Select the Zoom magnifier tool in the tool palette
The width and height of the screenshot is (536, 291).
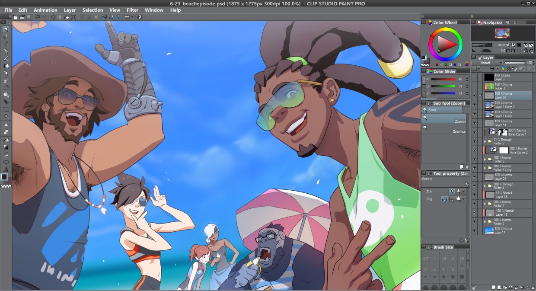pyautogui.click(x=6, y=29)
